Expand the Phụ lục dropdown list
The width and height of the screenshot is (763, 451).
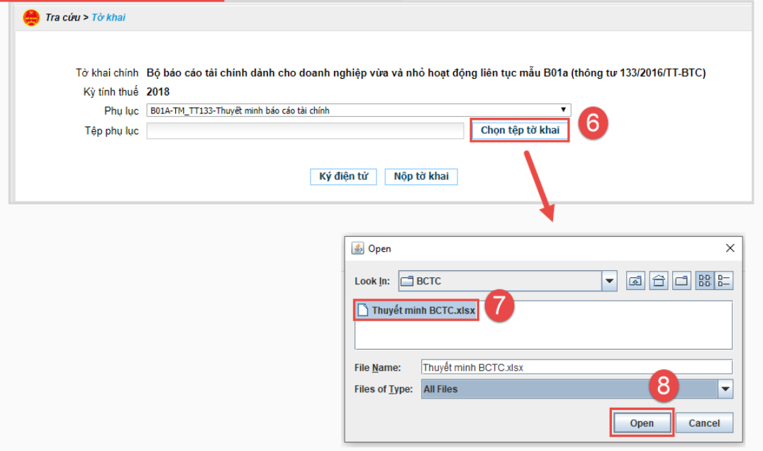564,110
